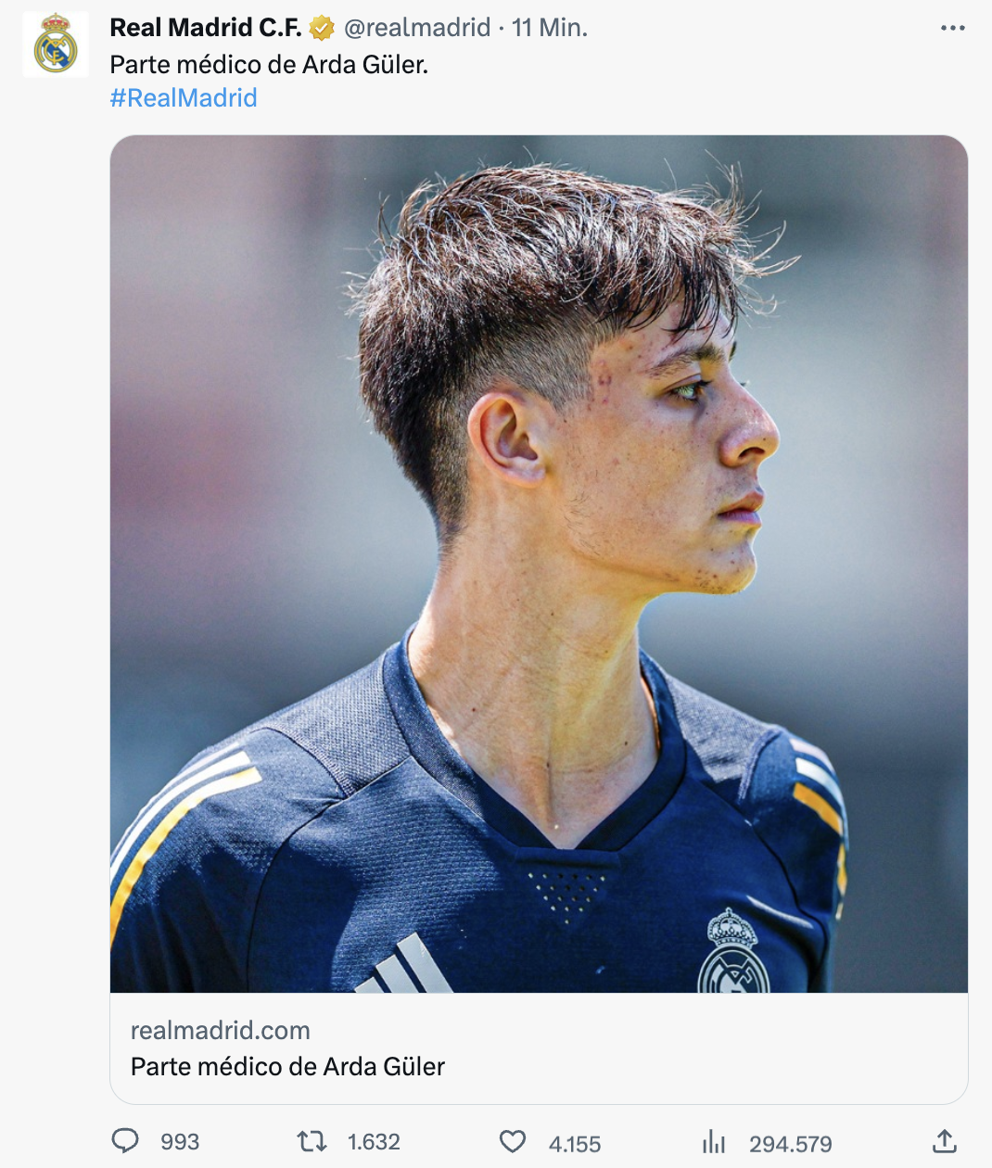Open the Real Madrid profile avatar
The height and width of the screenshot is (1168, 992).
[56, 44]
